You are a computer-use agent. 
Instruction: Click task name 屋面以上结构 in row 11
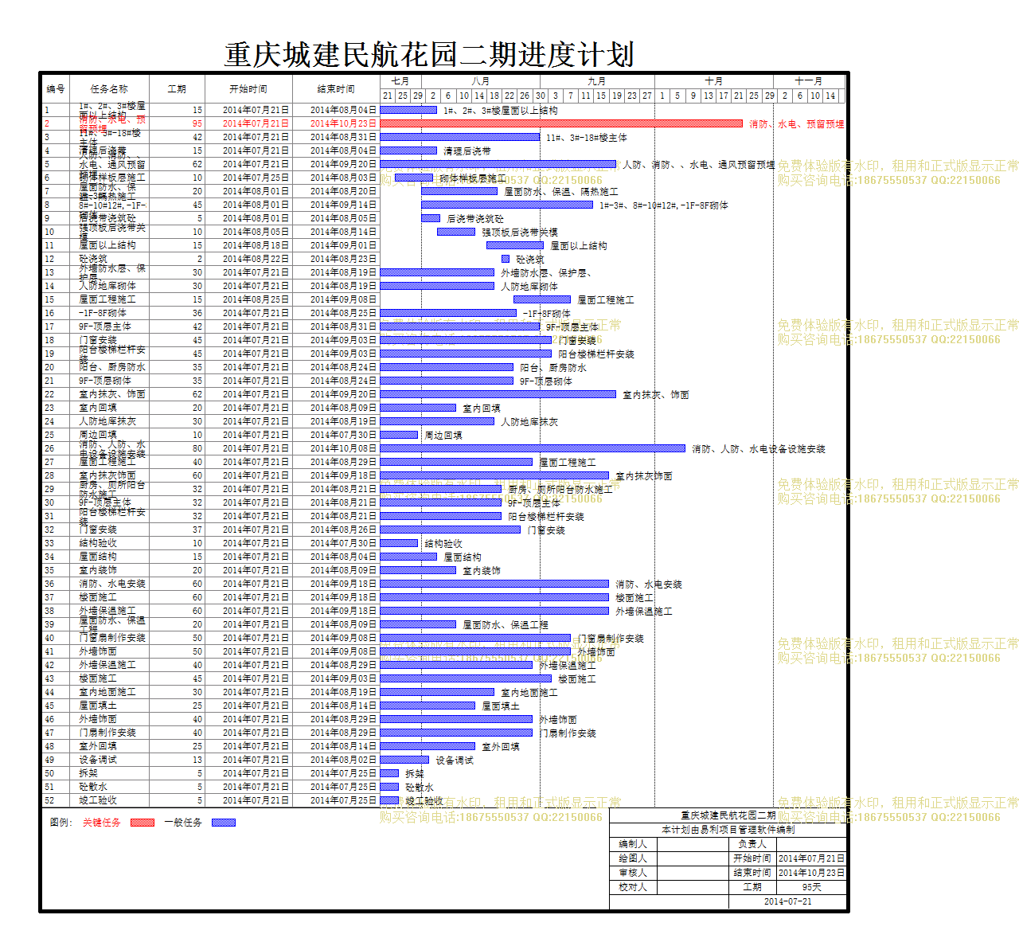107,245
